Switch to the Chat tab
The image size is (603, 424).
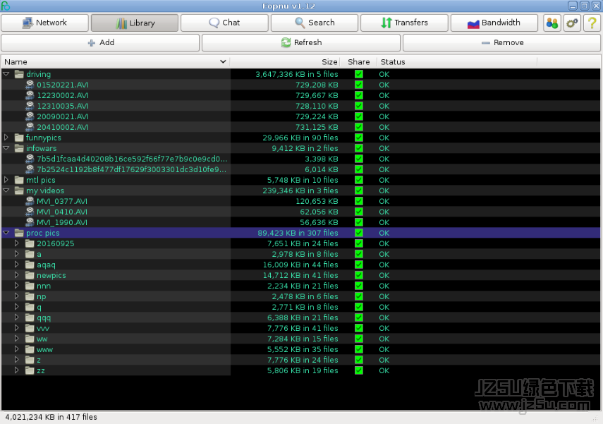tap(224, 23)
